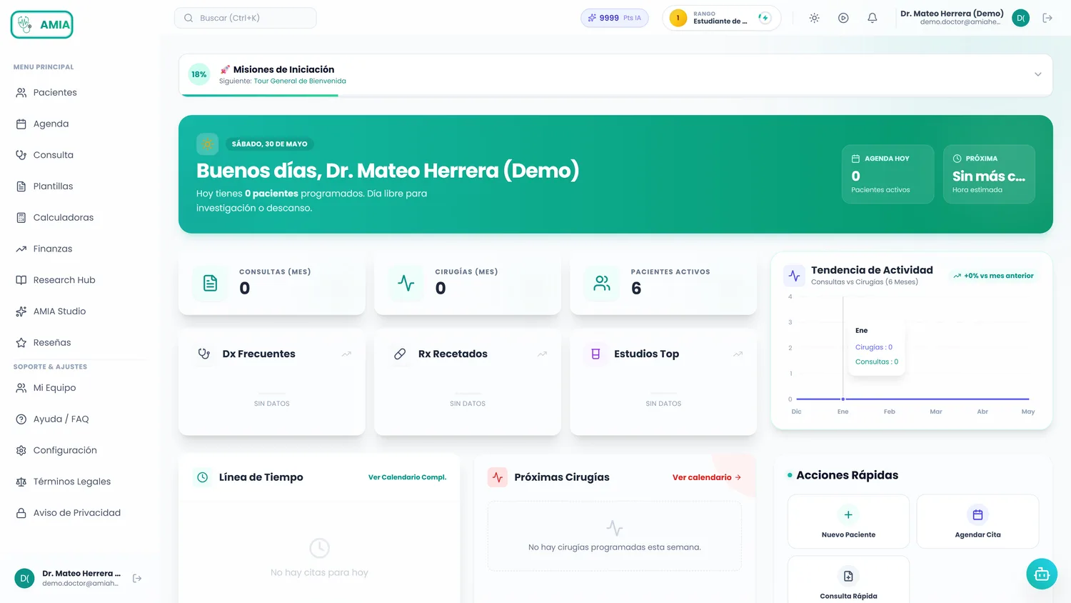Click the Tendencia de Actividad pulse icon
Image resolution: width=1071 pixels, height=603 pixels.
(794, 275)
